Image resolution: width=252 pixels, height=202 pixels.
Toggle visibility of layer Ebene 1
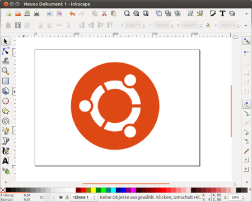click(x=60, y=198)
